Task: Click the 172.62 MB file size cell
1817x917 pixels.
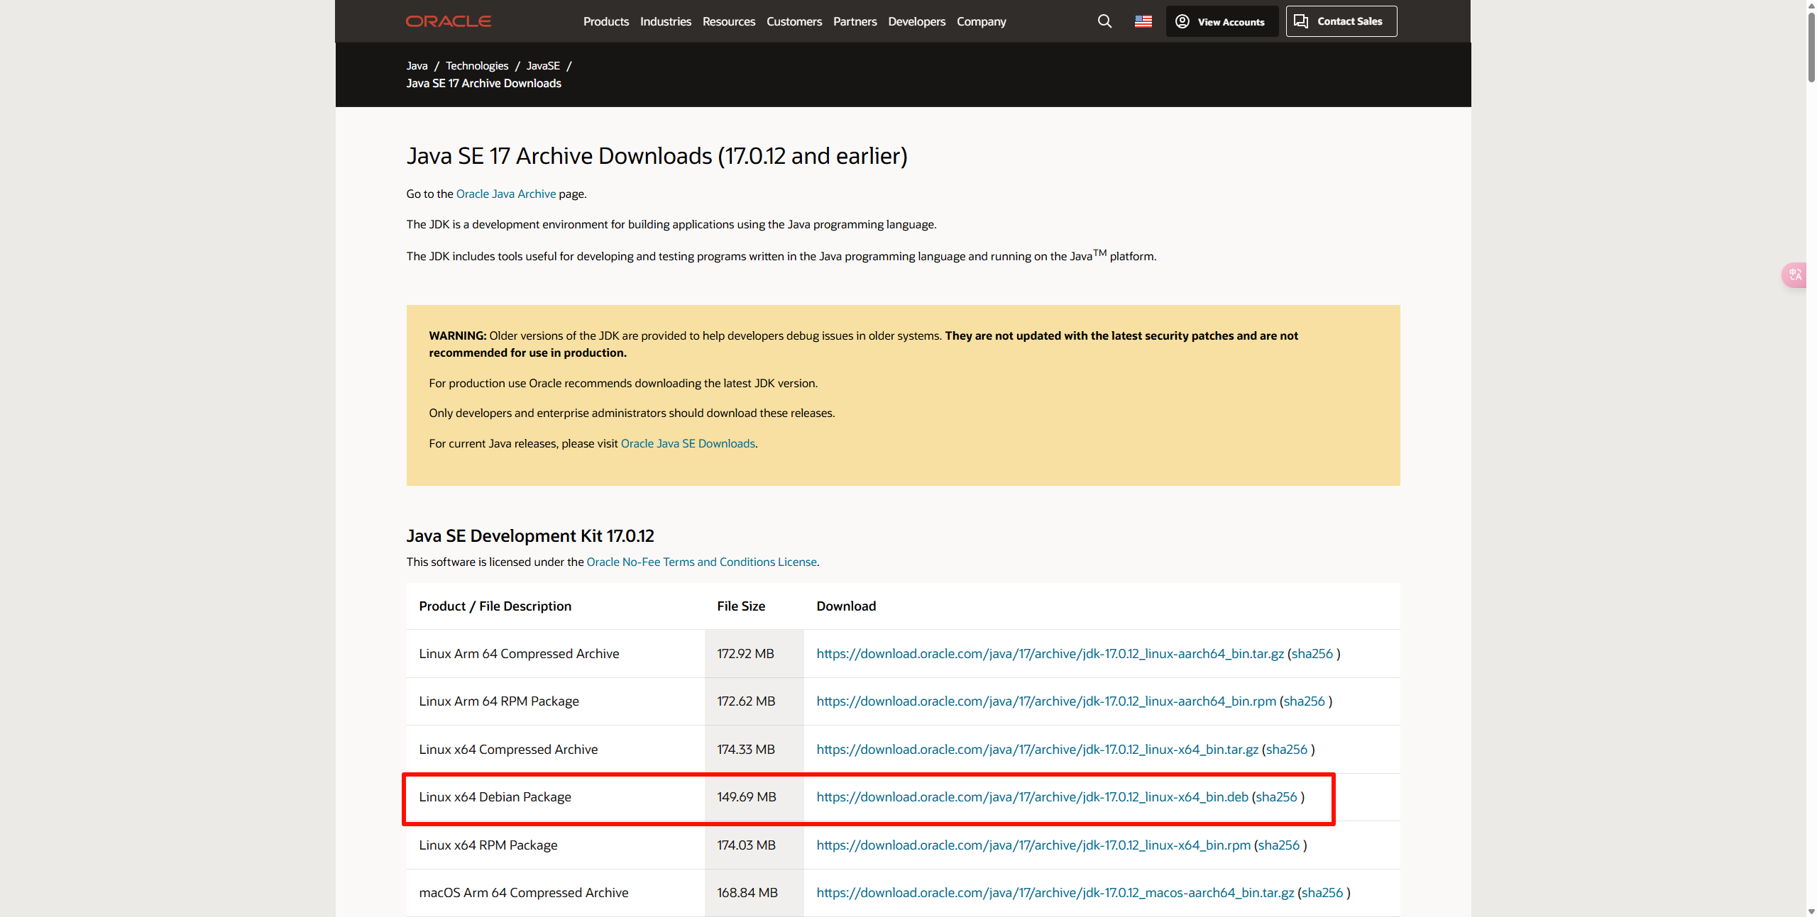Action: point(754,701)
